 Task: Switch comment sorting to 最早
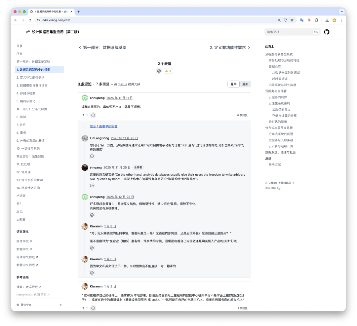point(233,84)
